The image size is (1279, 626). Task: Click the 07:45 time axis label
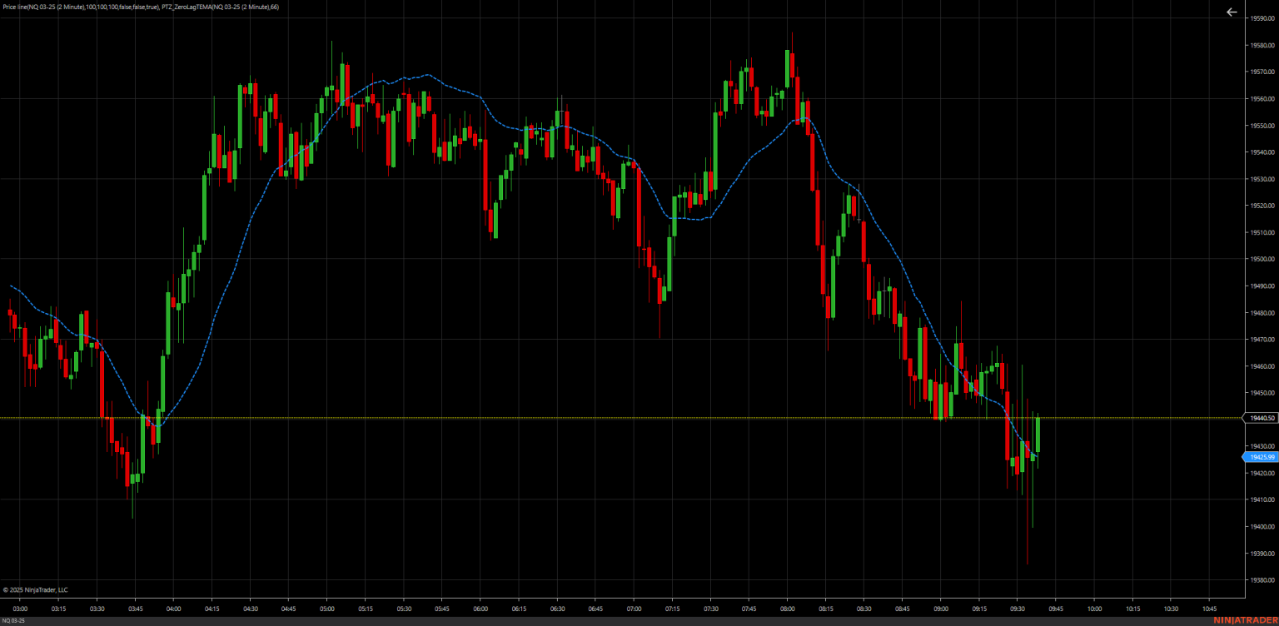pos(749,609)
